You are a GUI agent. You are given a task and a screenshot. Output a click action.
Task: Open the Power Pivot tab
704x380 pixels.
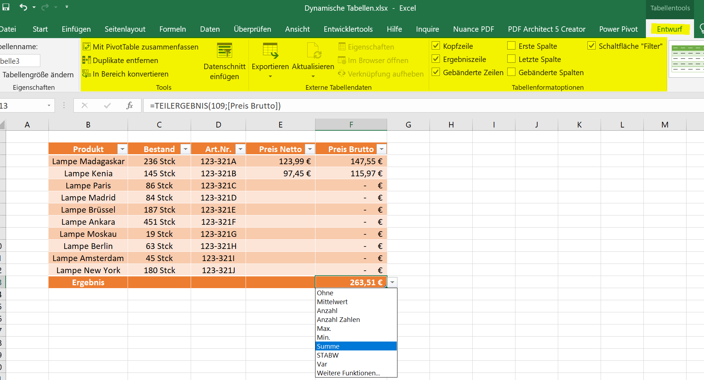coord(618,29)
